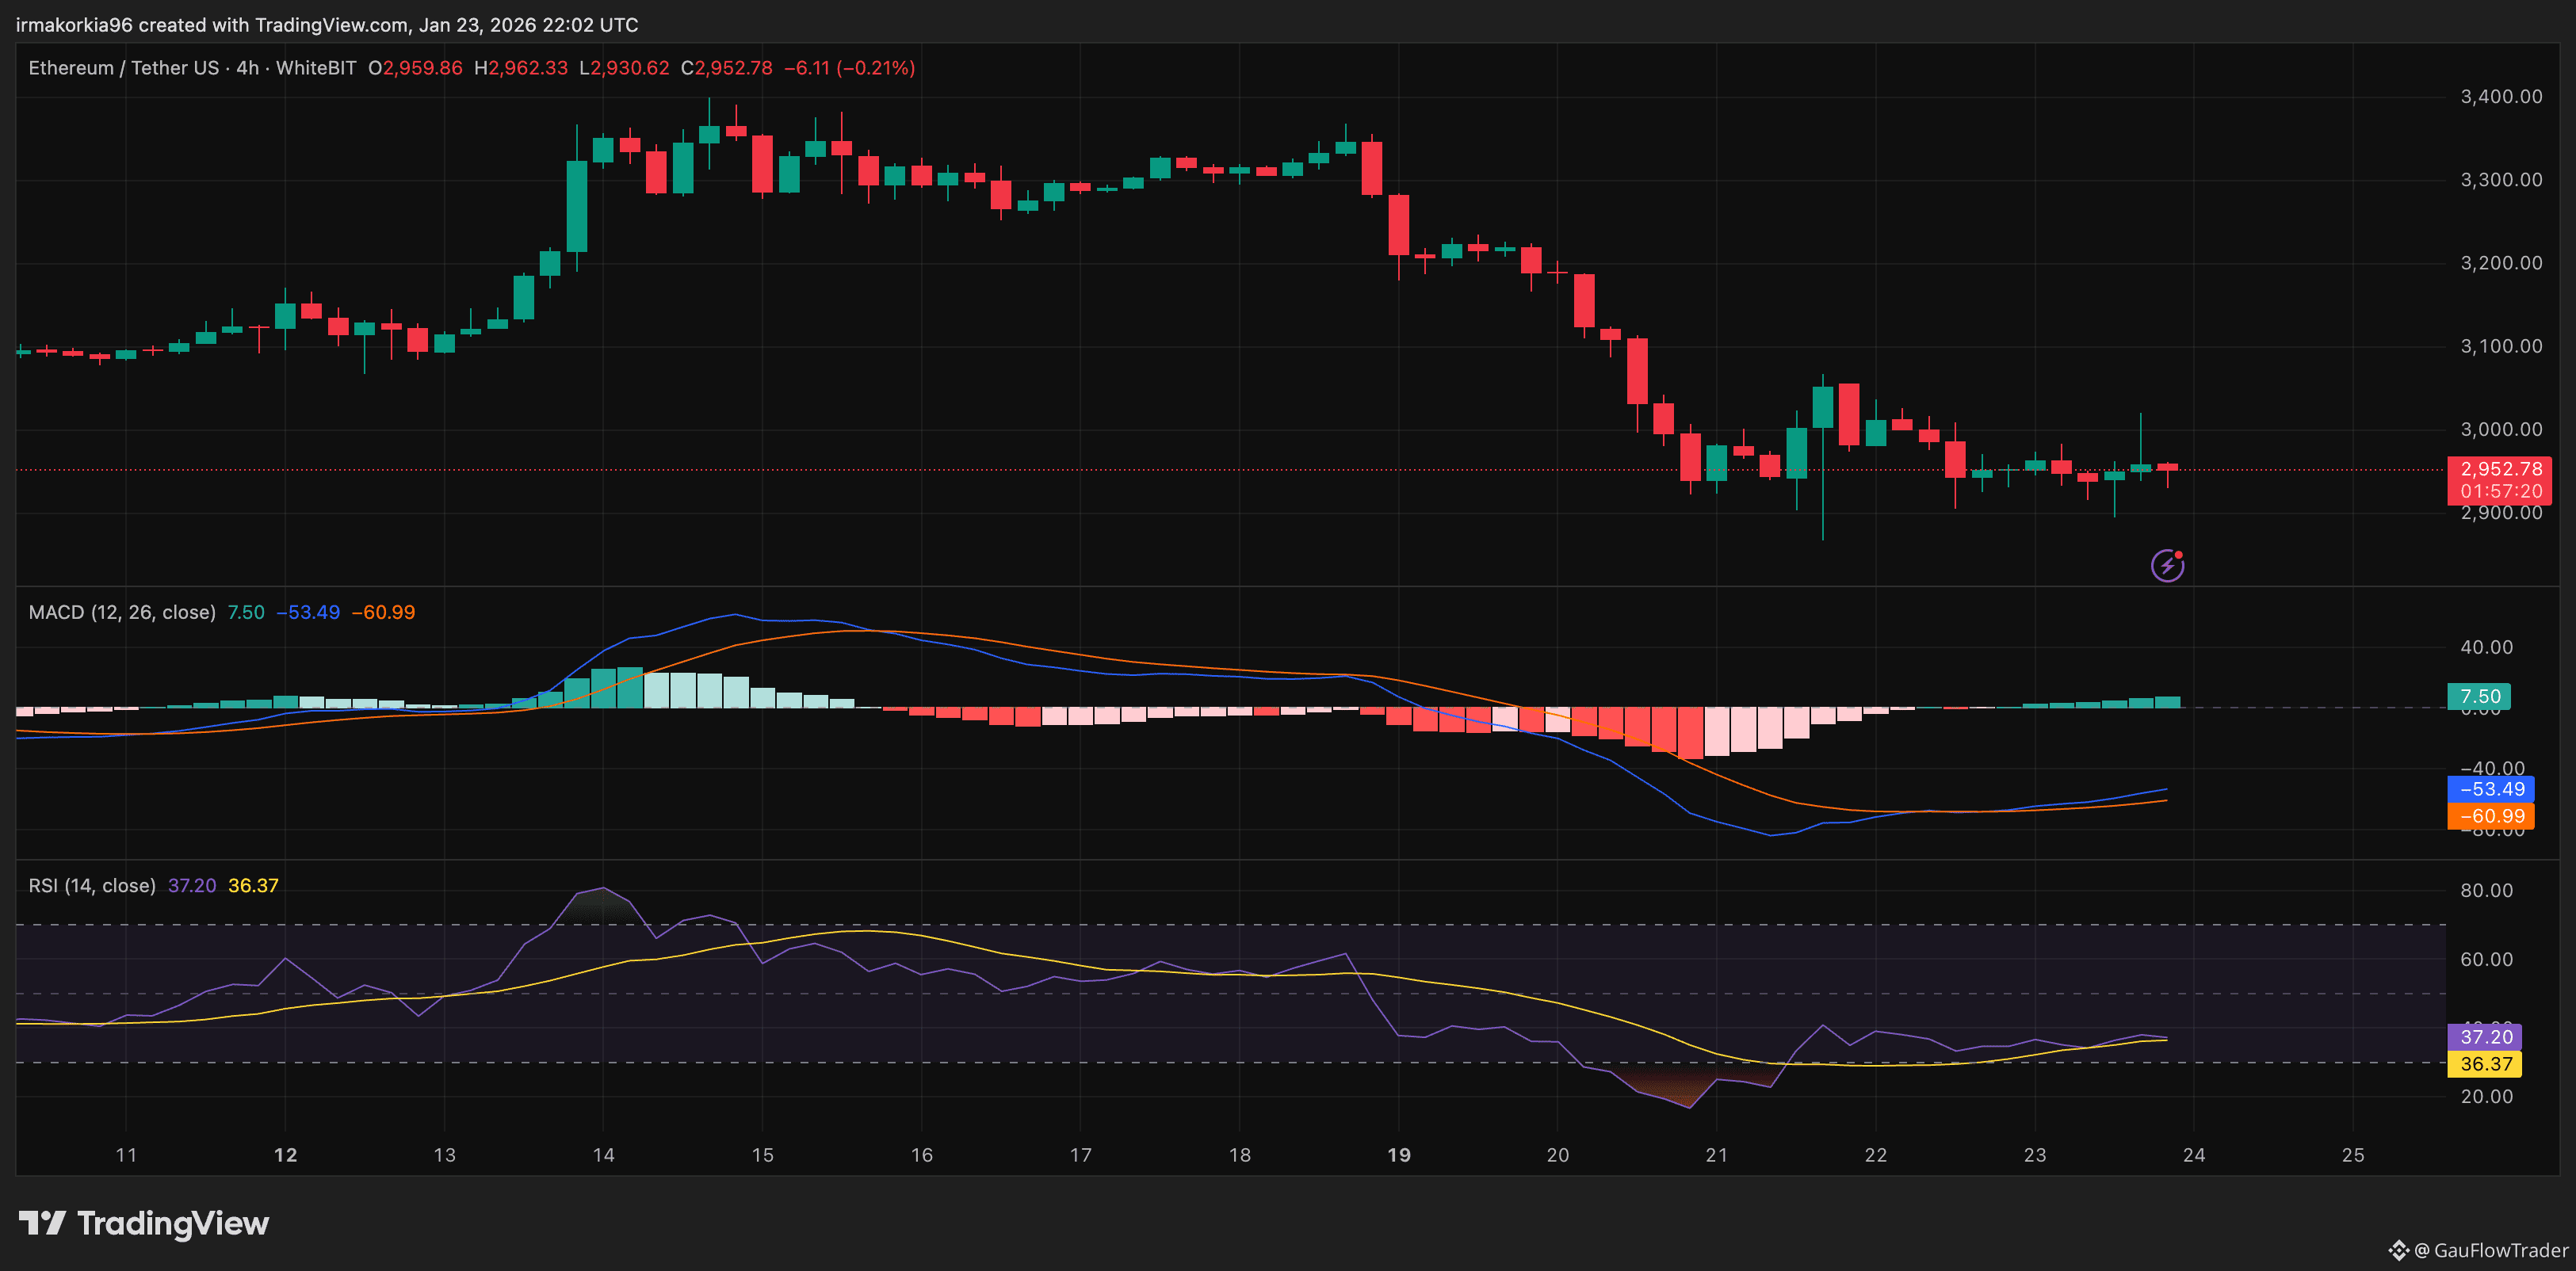Open the RSI (14, close) legend

pyautogui.click(x=92, y=886)
